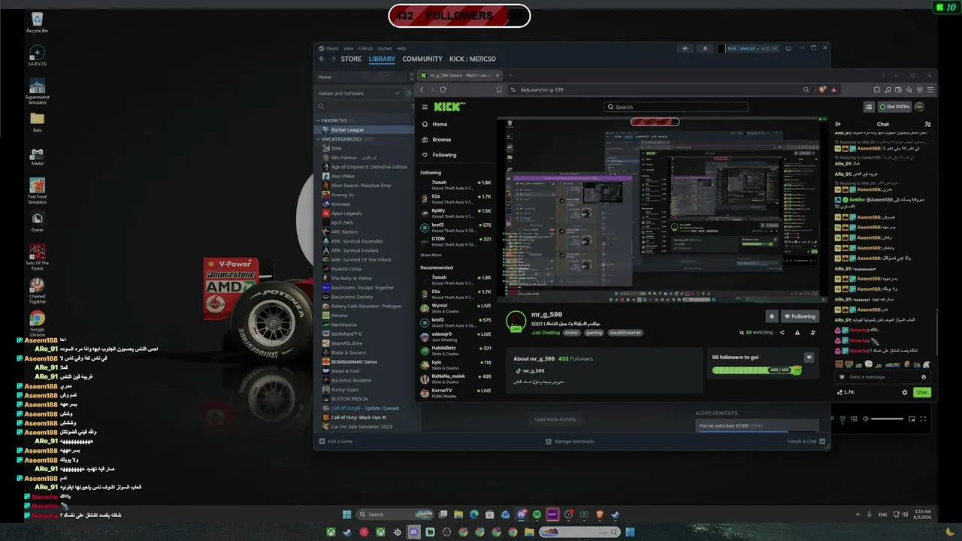Open the Recycle Bin desktop icon
The height and width of the screenshot is (541, 962).
pos(37,22)
